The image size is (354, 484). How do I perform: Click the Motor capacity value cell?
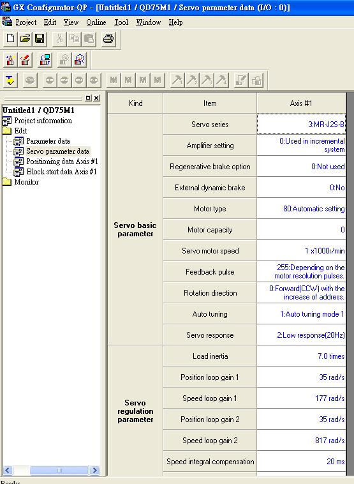(x=301, y=230)
